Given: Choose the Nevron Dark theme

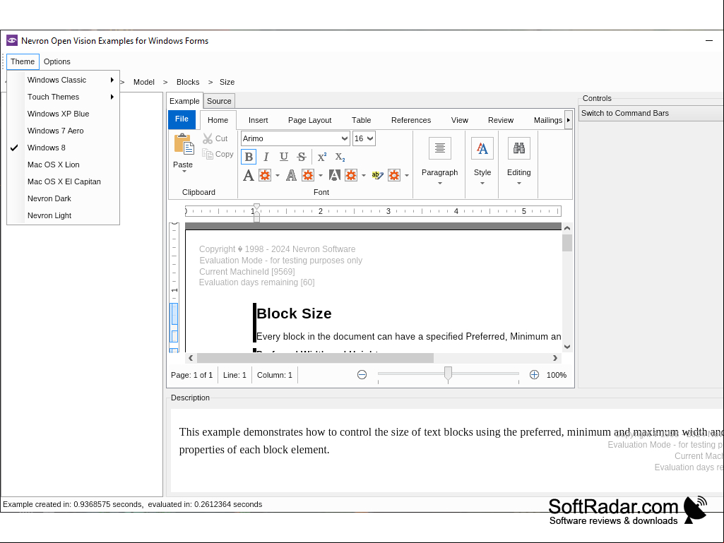Looking at the screenshot, I should click(x=64, y=198).
